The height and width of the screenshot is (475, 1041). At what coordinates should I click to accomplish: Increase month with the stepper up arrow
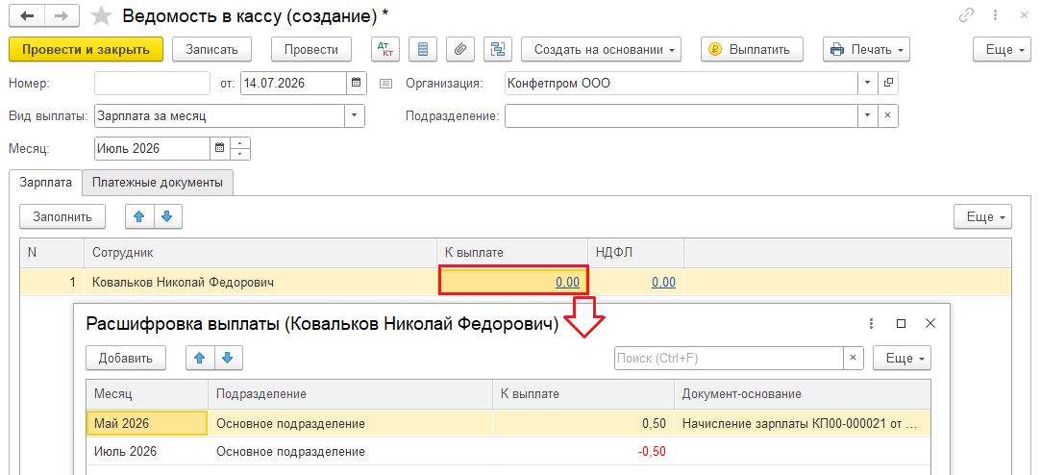coord(239,143)
